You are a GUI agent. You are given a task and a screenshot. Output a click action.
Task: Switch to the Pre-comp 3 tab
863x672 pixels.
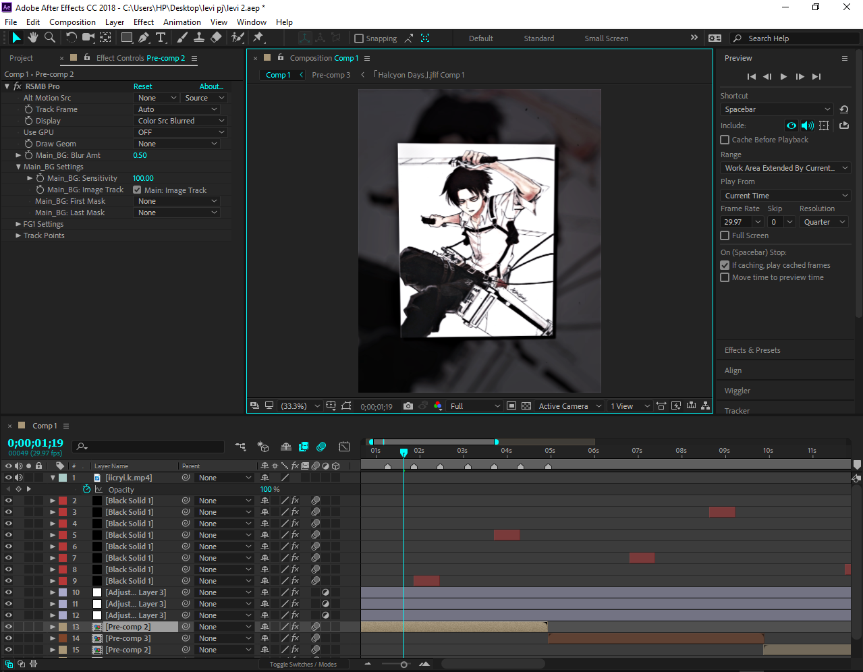point(331,75)
